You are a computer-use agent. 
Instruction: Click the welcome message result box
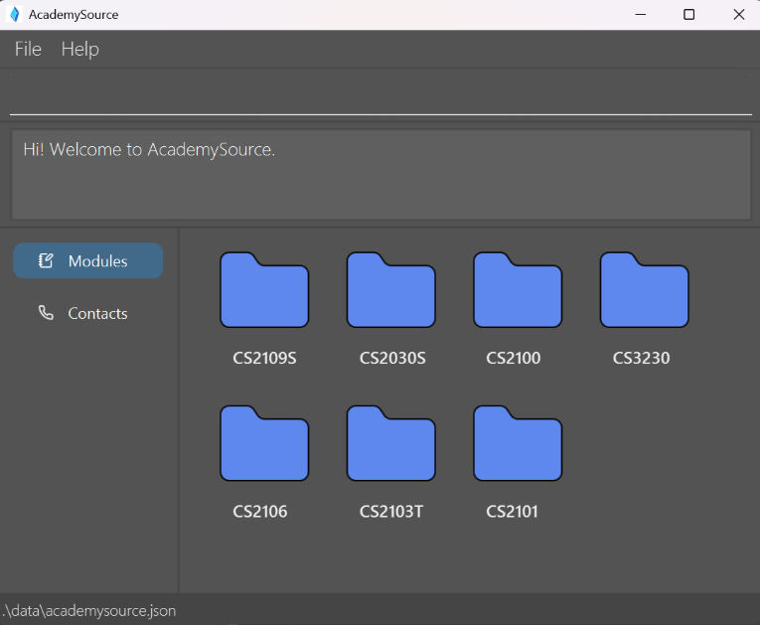[x=380, y=175]
